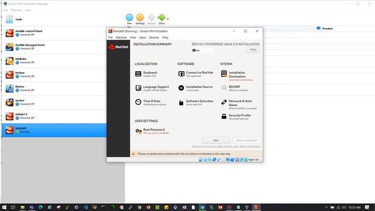Click Show green arrow in VirtualBox Manager
This screenshot has width=375, height=211.
162,19
